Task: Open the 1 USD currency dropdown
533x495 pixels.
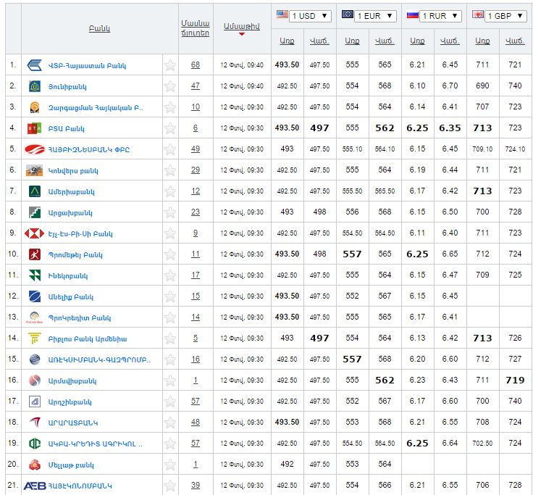Action: [x=304, y=16]
